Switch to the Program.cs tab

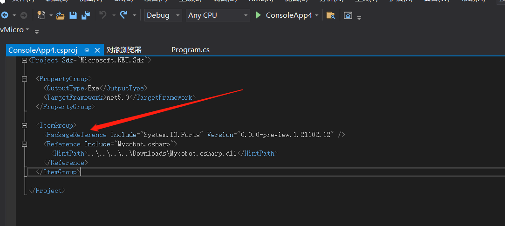click(191, 50)
